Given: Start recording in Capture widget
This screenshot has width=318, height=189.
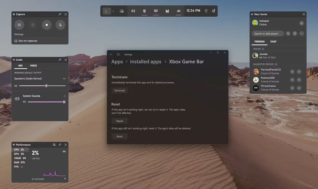Looking at the screenshot, I should click(47, 25).
